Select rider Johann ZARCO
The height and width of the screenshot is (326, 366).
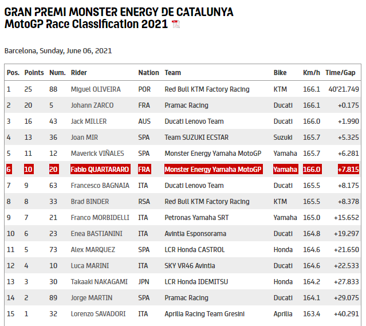click(x=92, y=105)
